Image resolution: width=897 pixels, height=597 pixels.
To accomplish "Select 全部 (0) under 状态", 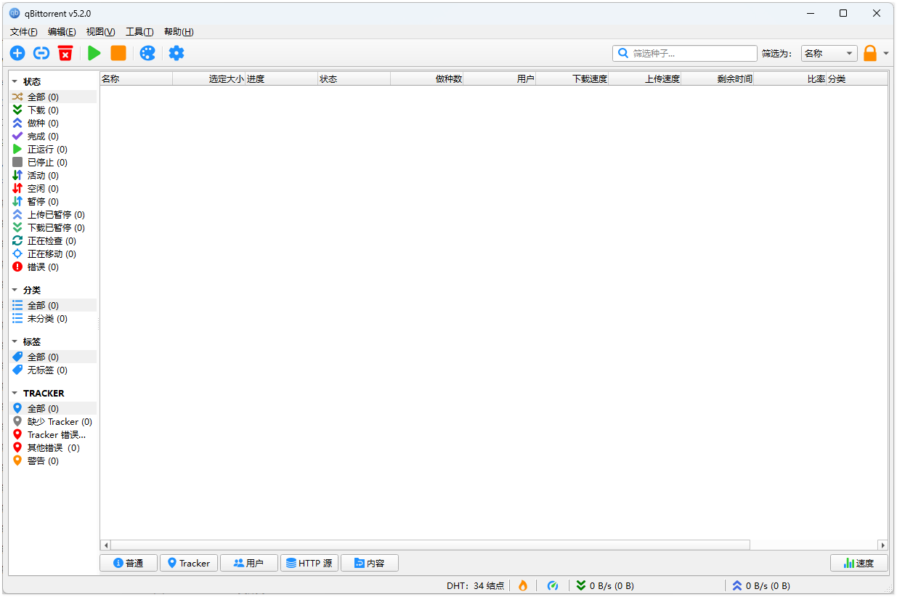I will (x=53, y=97).
